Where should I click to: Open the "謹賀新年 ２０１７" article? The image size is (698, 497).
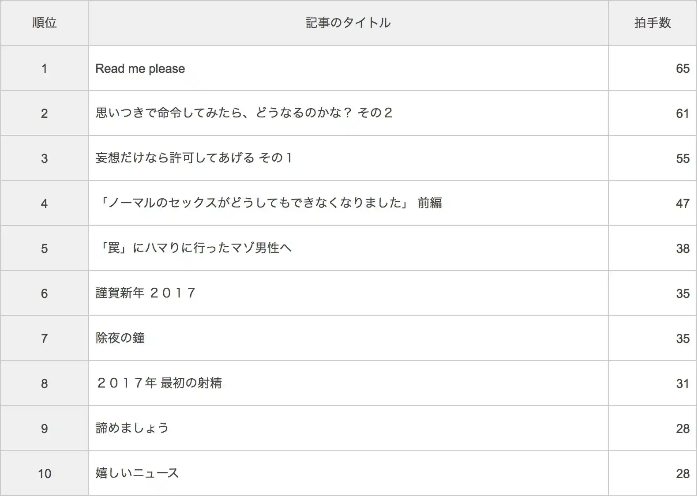coord(146,293)
